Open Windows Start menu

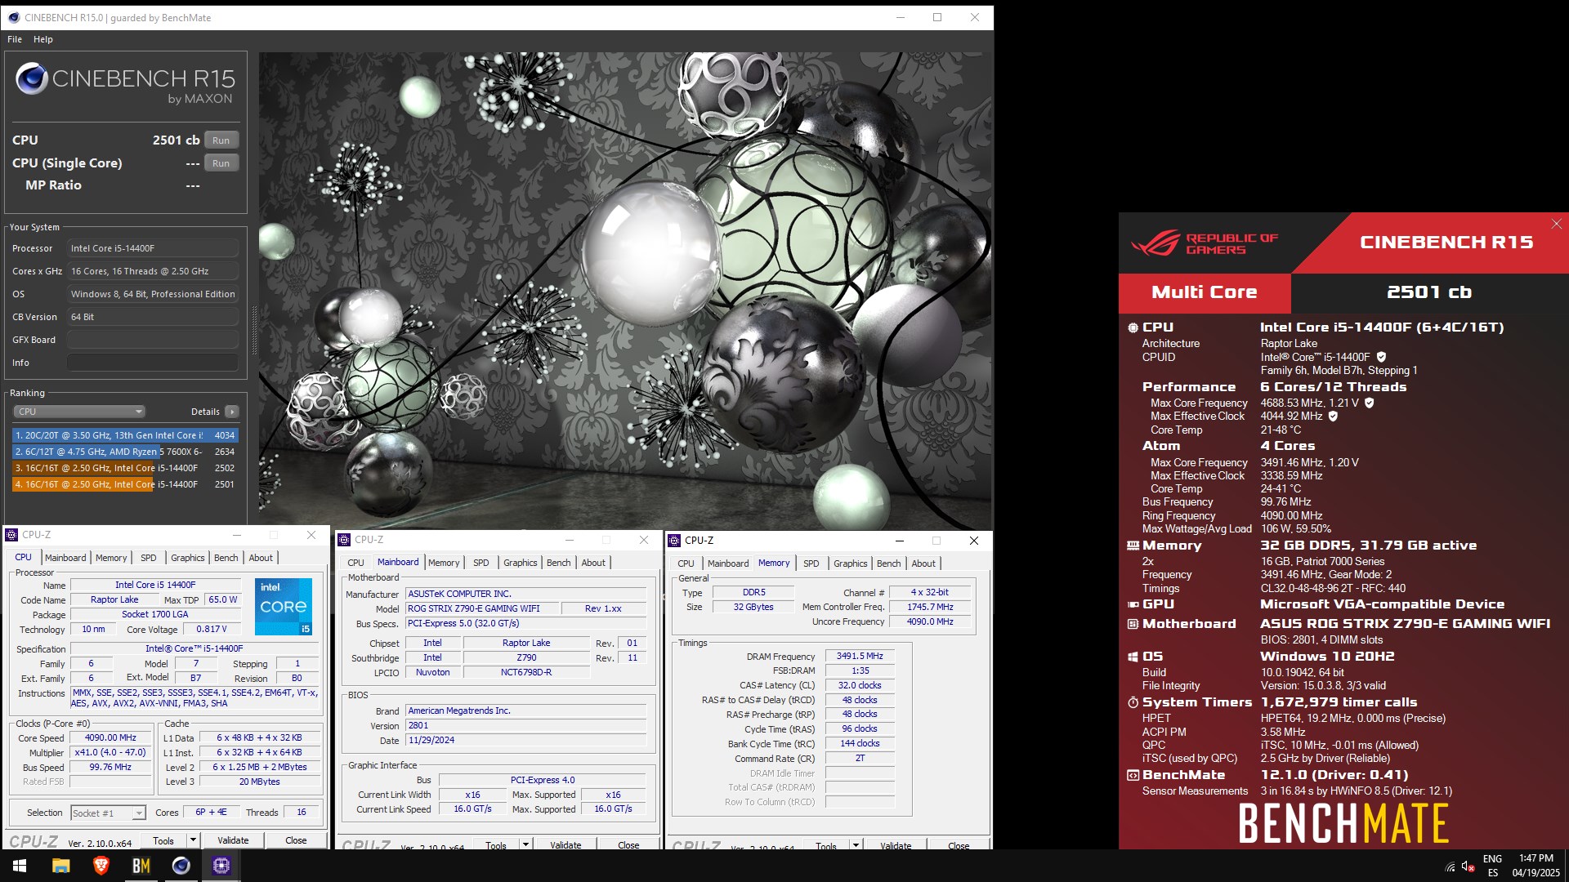coord(20,866)
